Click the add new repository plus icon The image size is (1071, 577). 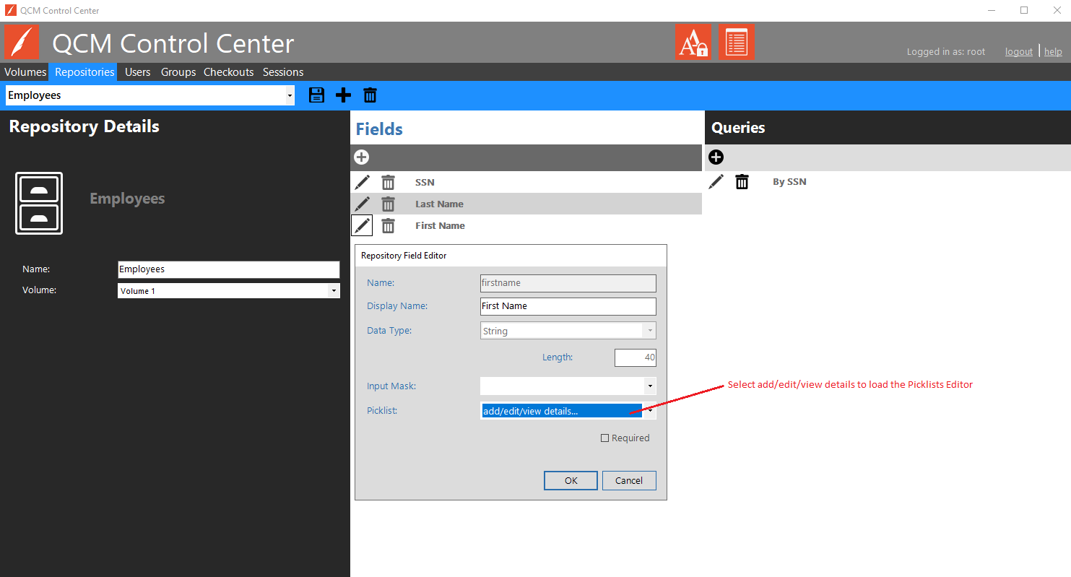[343, 95]
